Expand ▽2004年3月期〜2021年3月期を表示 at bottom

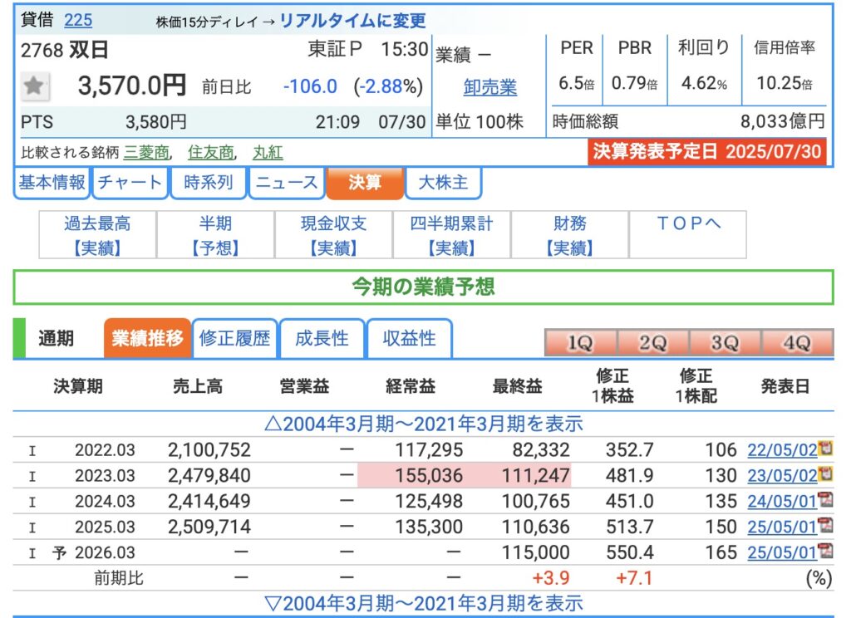click(x=423, y=603)
